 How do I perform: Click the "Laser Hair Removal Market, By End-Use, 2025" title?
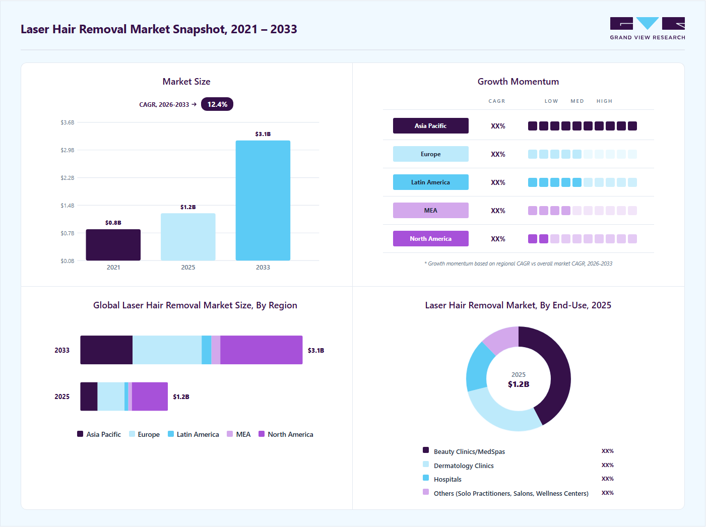pyautogui.click(x=518, y=305)
